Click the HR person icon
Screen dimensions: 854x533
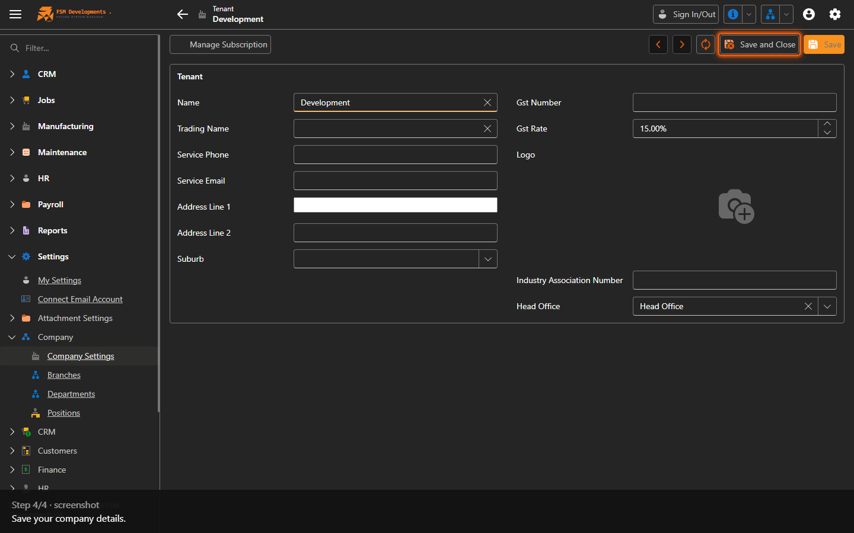(x=26, y=178)
